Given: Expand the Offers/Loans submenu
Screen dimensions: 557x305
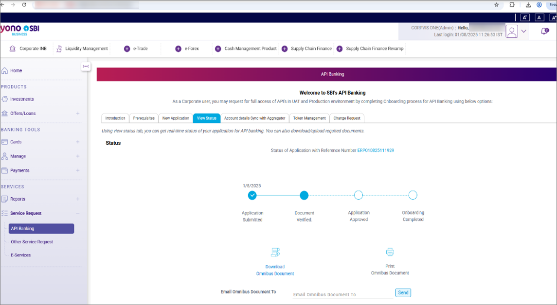Looking at the screenshot, I should (78, 114).
